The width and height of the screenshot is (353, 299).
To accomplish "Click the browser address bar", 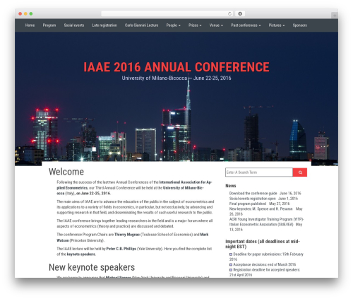I will click(167, 13).
